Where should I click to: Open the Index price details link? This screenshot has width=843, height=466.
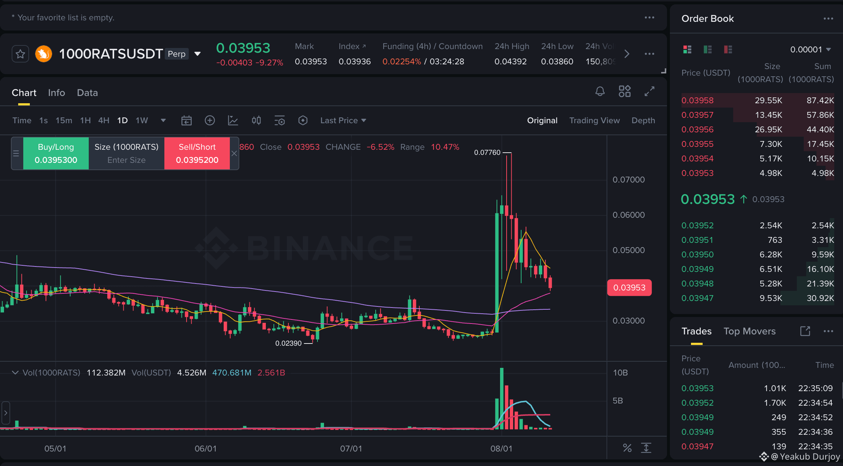352,46
